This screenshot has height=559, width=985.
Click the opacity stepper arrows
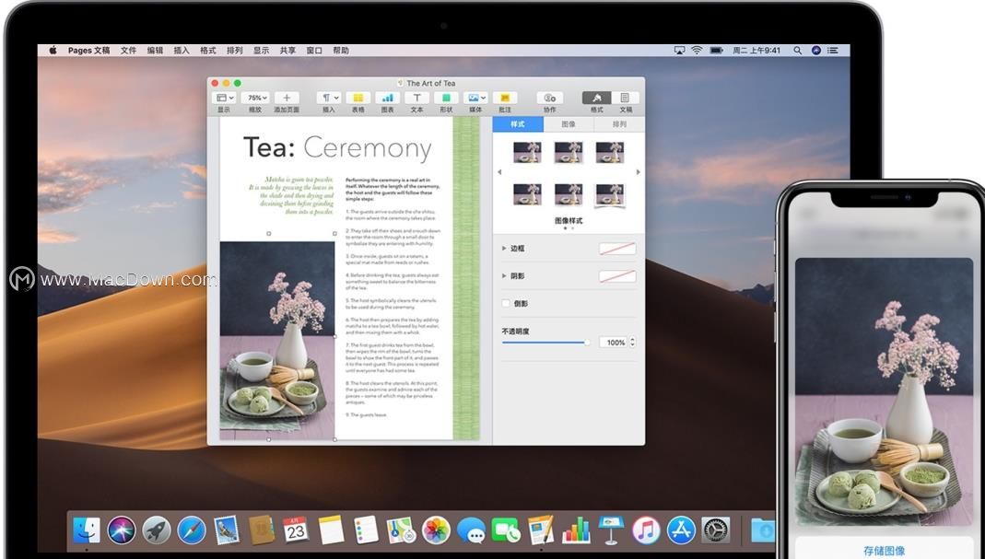point(632,343)
